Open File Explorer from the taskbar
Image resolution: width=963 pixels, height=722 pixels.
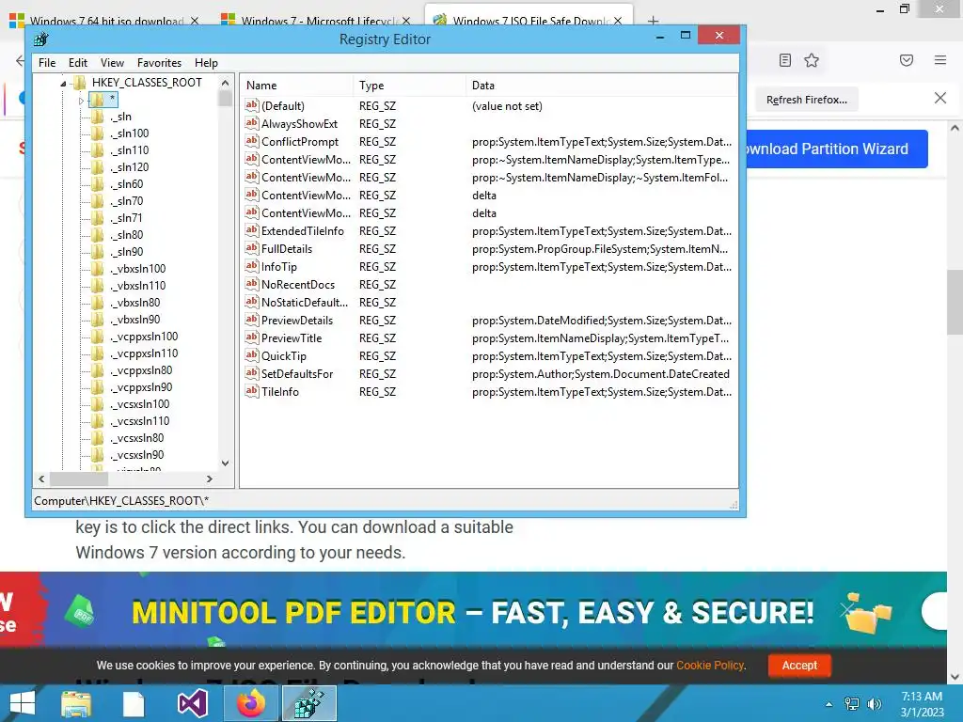76,704
